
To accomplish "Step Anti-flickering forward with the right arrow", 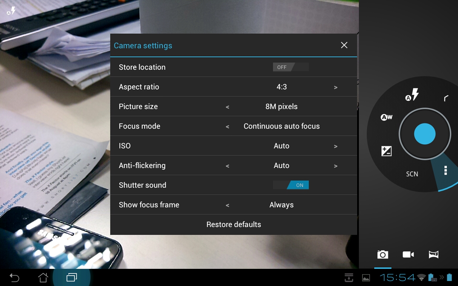I will point(336,166).
